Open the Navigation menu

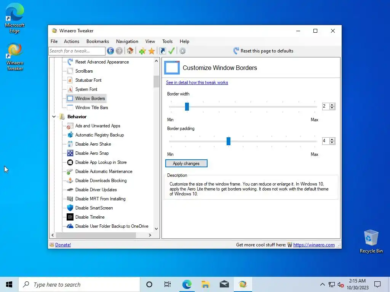127,41
